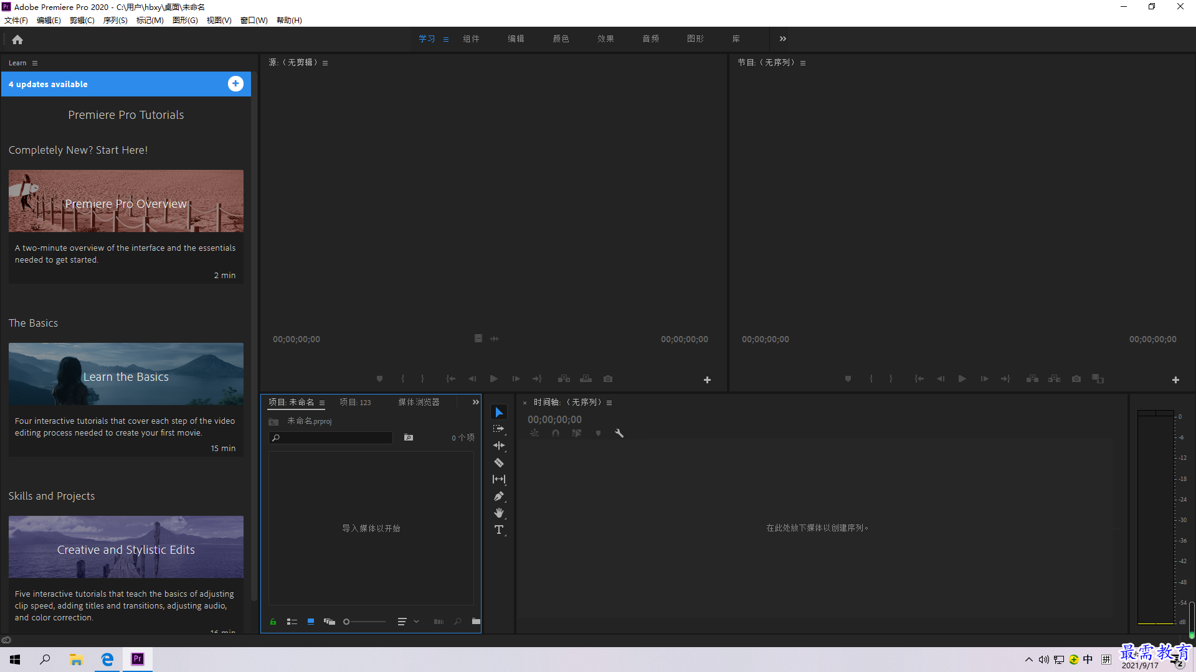The width and height of the screenshot is (1196, 672).
Task: Open Source monitor panel menu
Action: (x=325, y=63)
